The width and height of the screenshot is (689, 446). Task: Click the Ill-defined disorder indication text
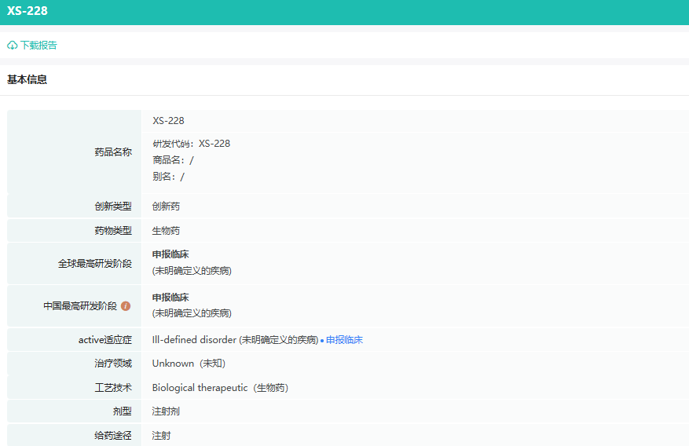tap(235, 340)
